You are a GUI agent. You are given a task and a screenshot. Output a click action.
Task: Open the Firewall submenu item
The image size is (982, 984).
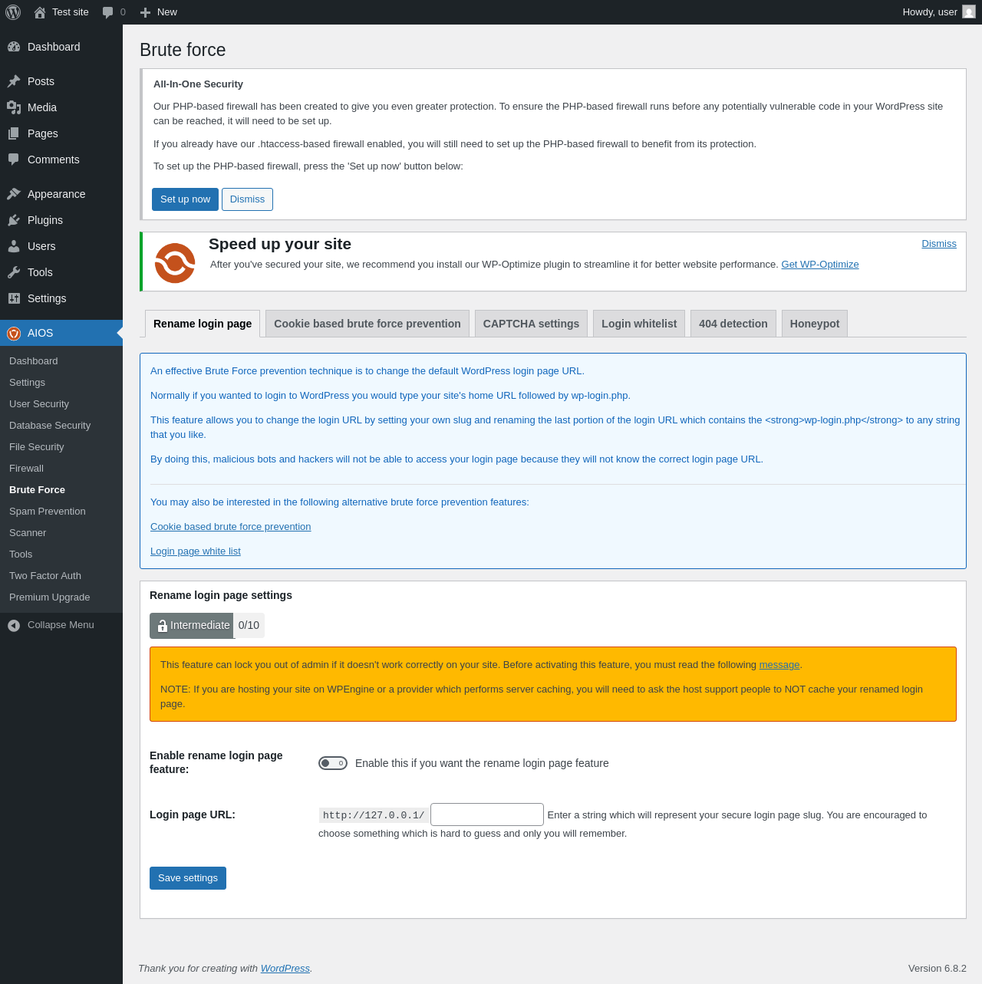coord(61,469)
